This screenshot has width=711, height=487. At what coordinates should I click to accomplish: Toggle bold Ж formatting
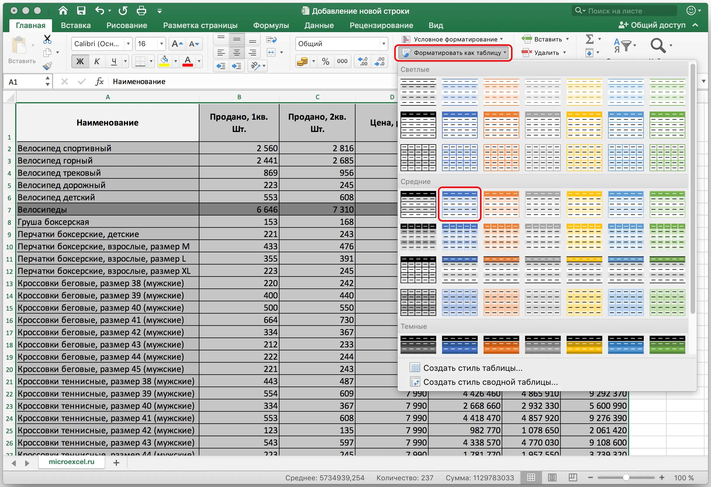80,61
